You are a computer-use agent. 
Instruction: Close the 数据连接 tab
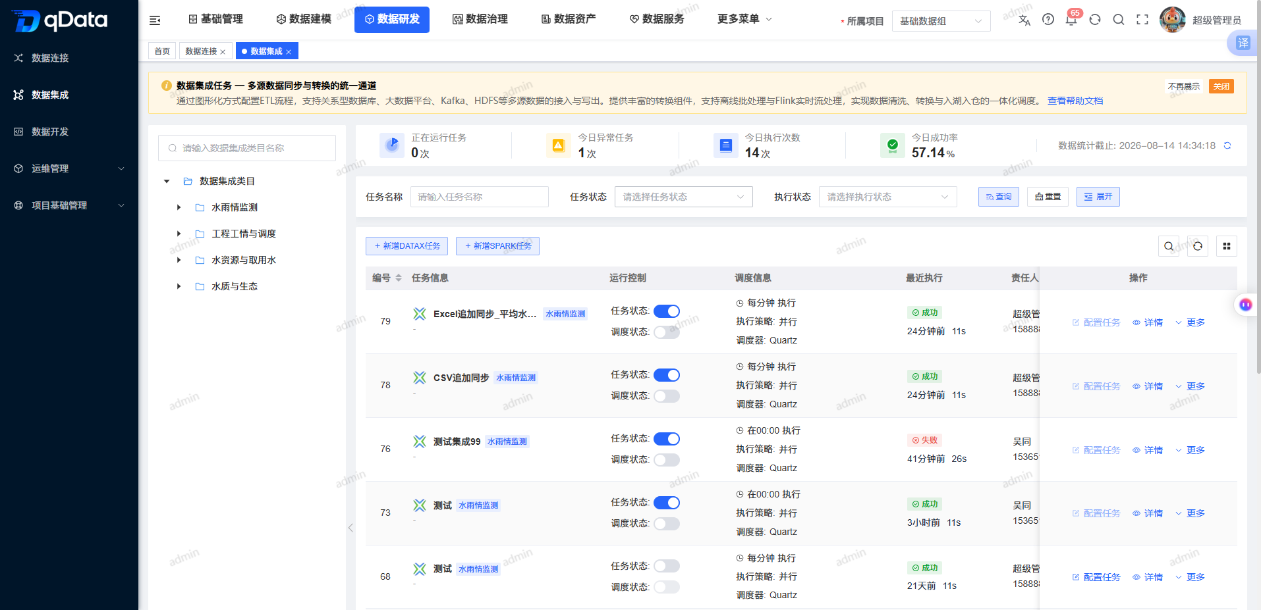[x=223, y=52]
